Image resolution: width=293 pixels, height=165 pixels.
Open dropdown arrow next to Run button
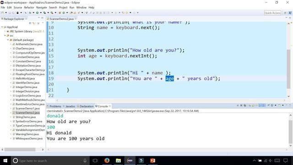click(41, 13)
